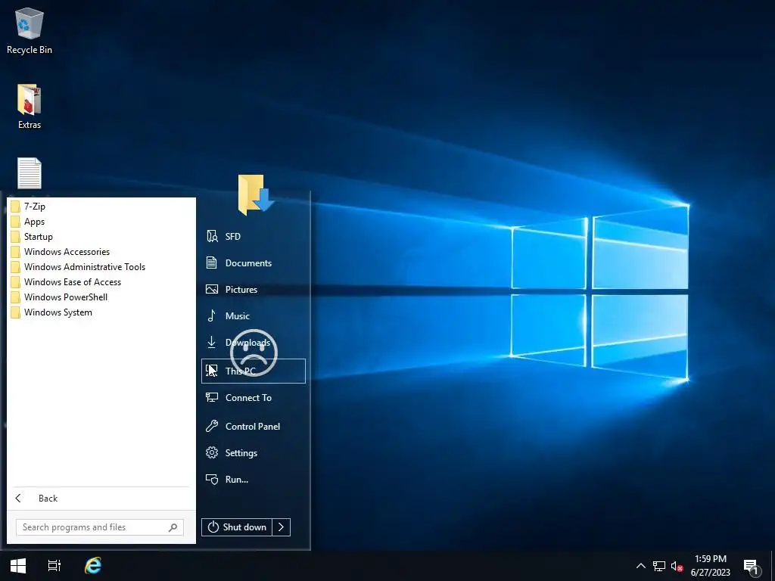The image size is (775, 581).
Task: Click the Documents page icon
Action: point(212,263)
